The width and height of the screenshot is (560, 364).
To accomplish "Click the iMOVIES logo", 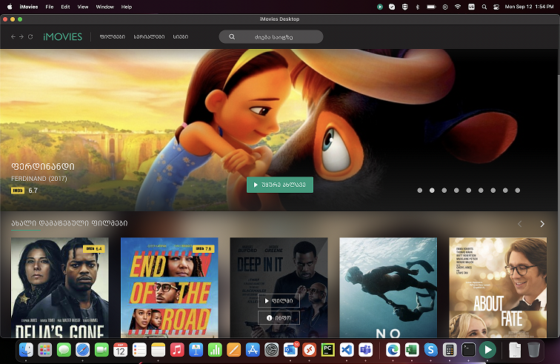I will click(x=62, y=36).
